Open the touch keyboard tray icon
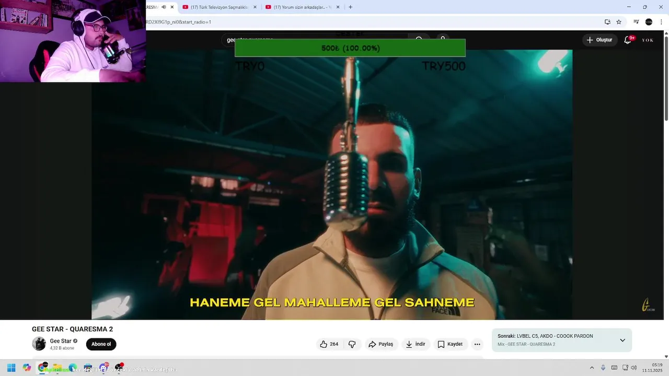 point(614,368)
